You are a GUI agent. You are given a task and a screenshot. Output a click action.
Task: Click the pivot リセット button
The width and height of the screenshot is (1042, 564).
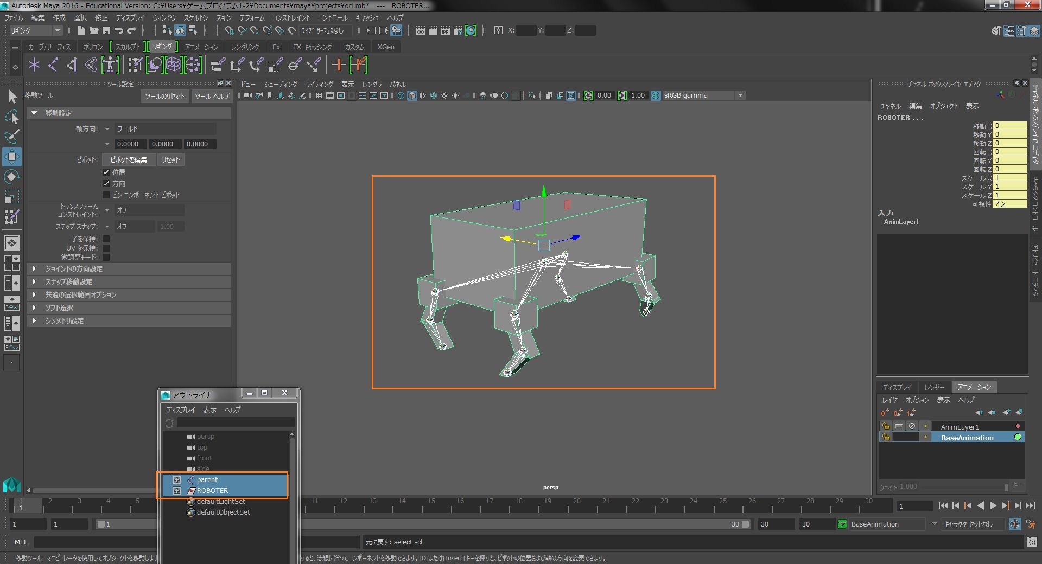click(170, 159)
